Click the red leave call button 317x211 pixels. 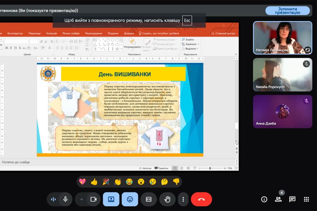(x=201, y=199)
